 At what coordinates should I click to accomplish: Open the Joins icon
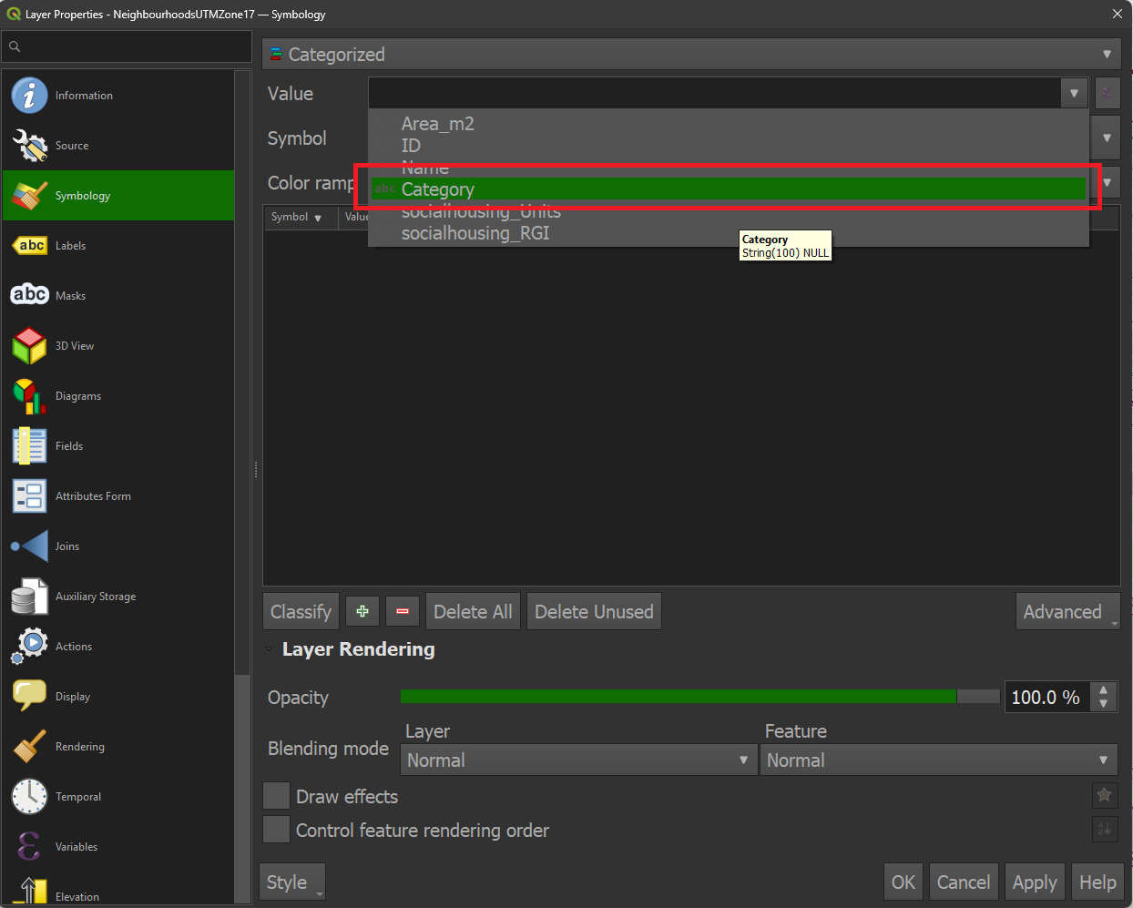[29, 546]
